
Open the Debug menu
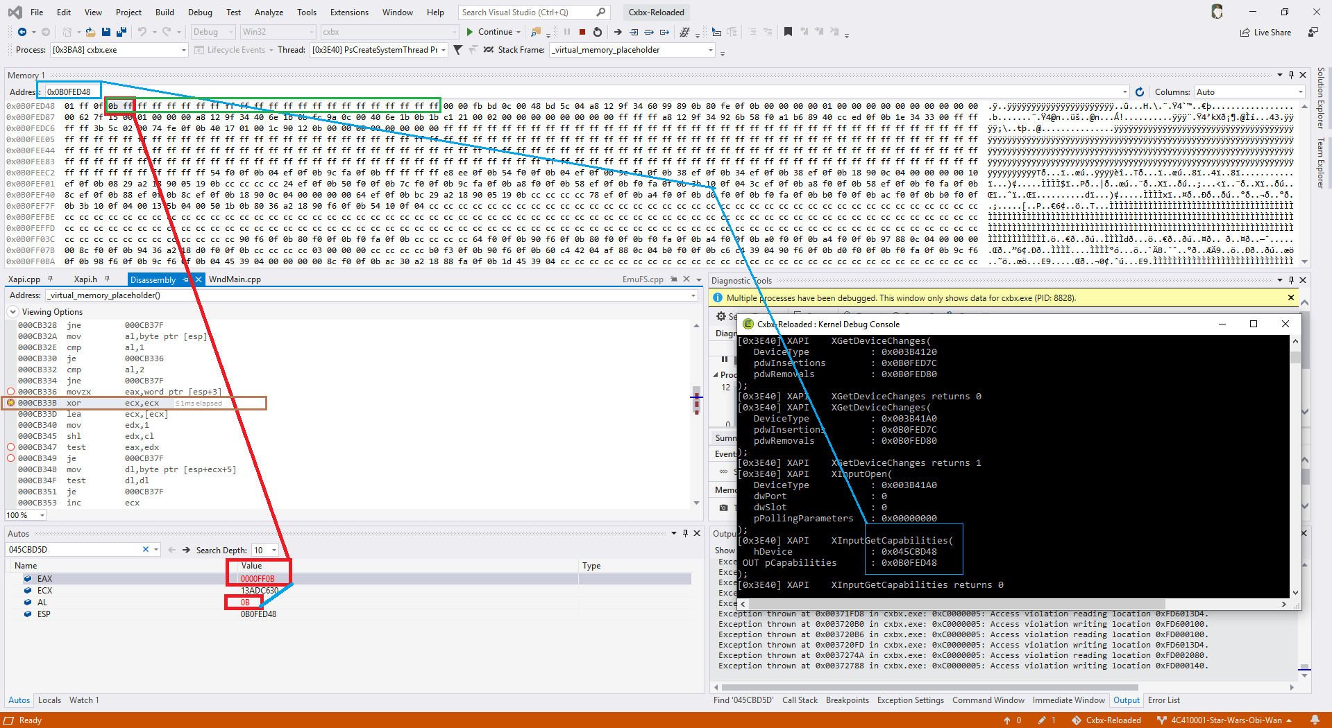point(200,12)
